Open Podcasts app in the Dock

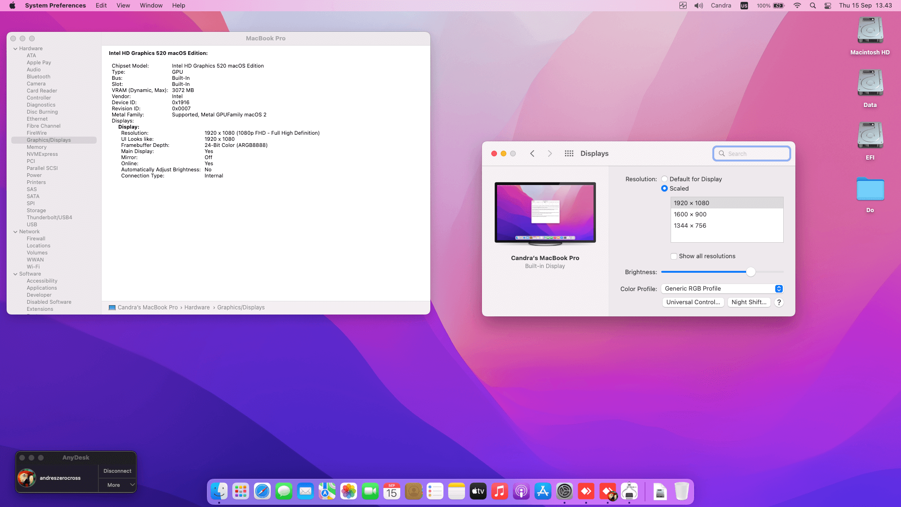[521, 492]
